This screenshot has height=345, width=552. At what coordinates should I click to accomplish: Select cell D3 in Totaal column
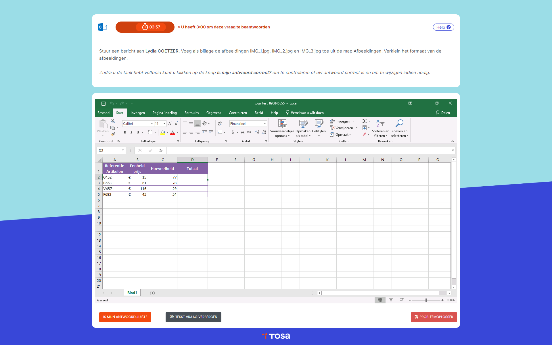click(192, 183)
